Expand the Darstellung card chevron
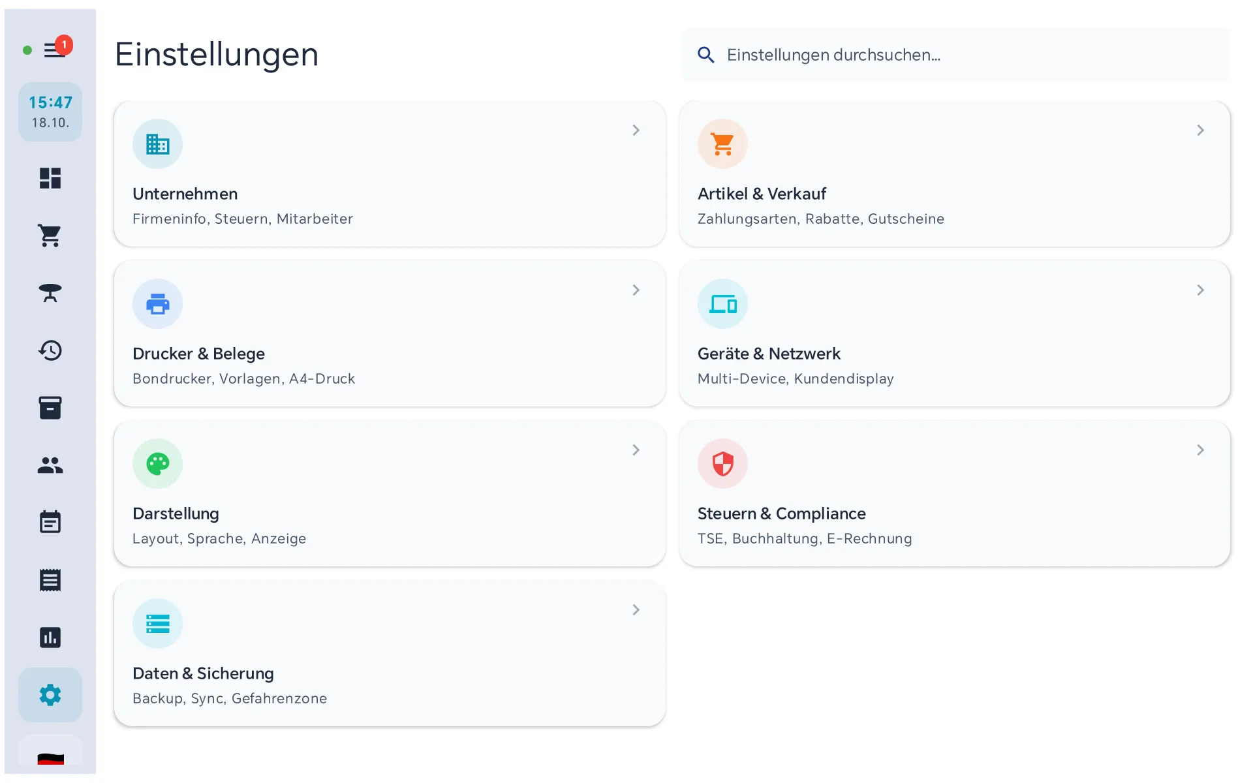 click(x=636, y=450)
